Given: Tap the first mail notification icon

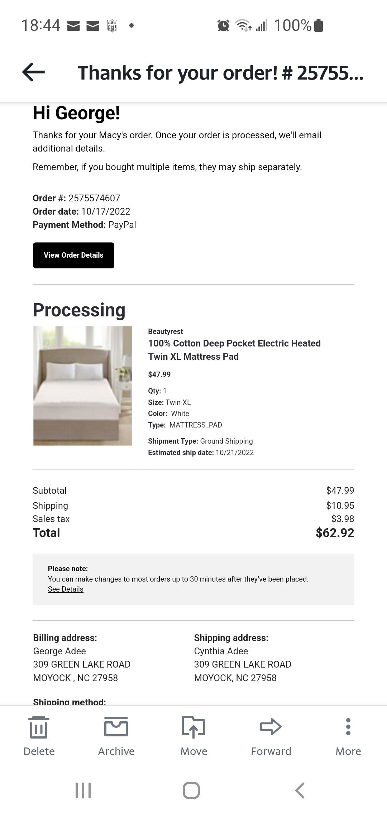Looking at the screenshot, I should tap(73, 26).
